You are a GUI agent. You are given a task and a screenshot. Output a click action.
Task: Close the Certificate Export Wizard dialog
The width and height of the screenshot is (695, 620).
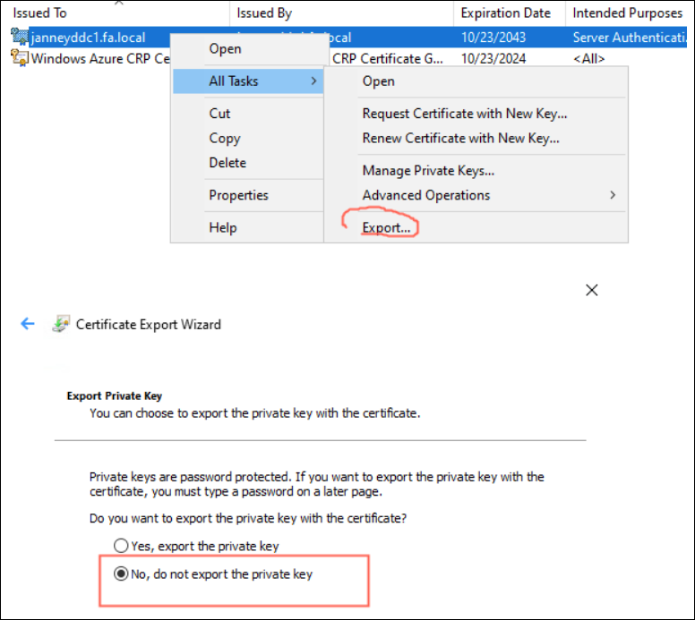click(x=591, y=290)
